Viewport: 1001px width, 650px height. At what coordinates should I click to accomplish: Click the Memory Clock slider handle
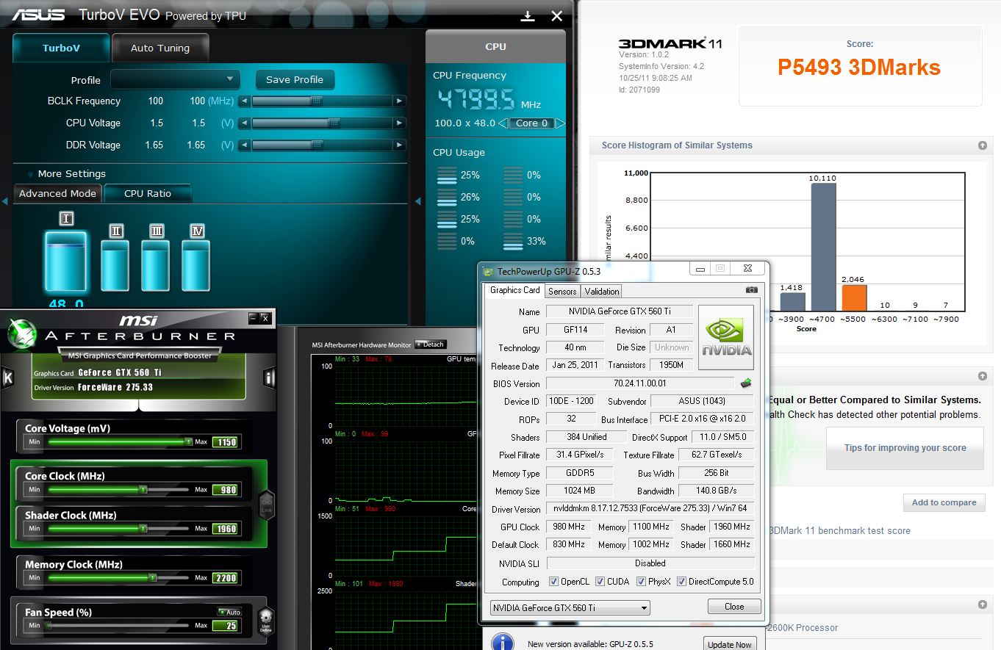tap(152, 578)
